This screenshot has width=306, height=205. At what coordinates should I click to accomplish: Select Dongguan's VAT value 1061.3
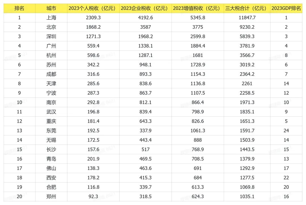coord(198,130)
